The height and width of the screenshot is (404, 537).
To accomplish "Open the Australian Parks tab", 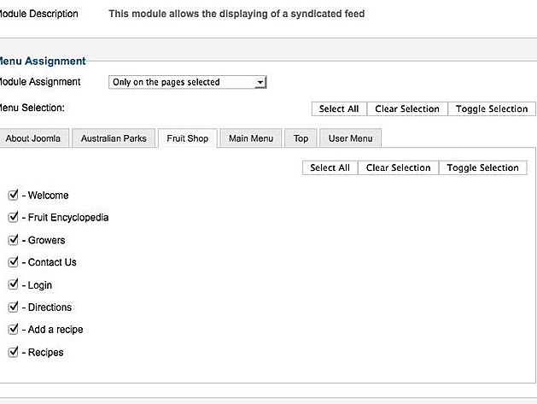I will pos(114,138).
